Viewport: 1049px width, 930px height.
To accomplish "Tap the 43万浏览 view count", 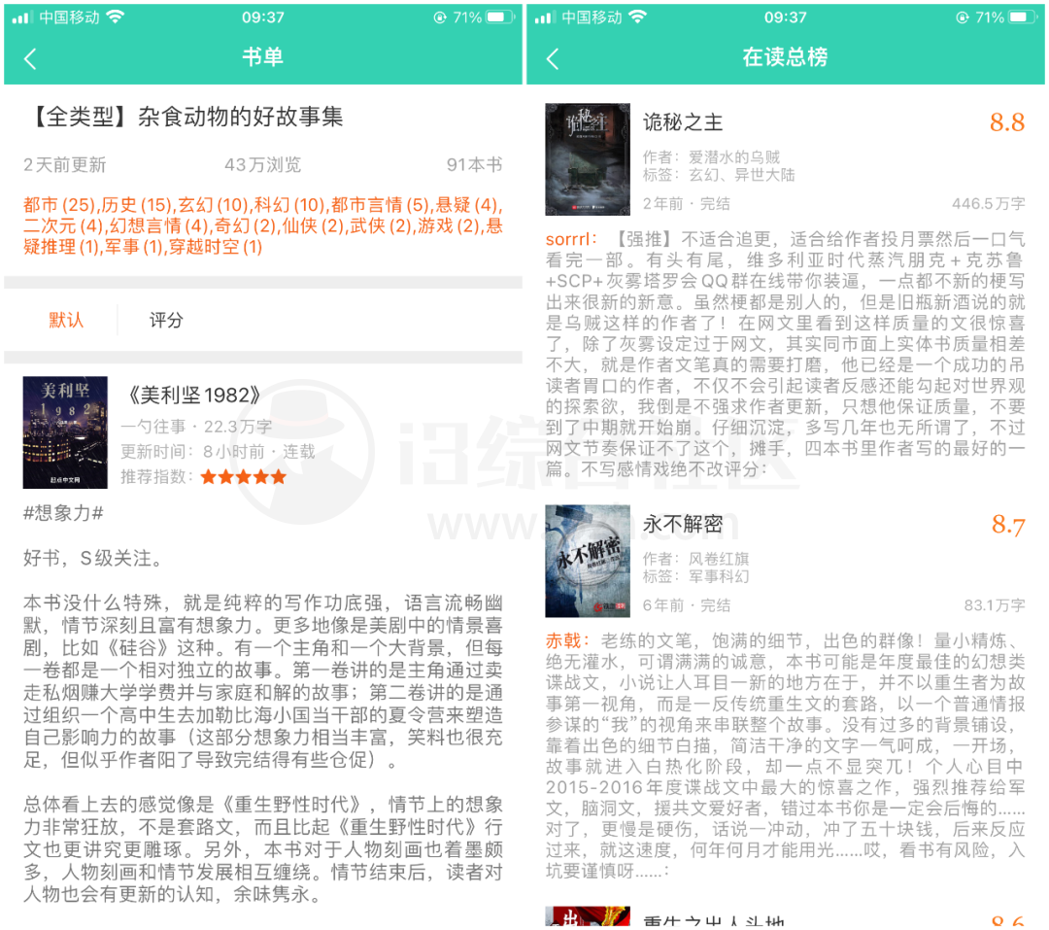I will point(263,164).
